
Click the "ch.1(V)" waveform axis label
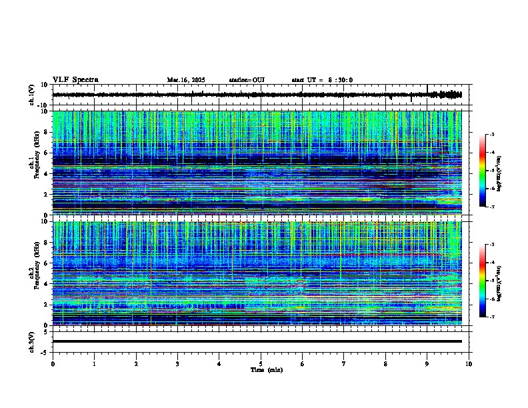(x=32, y=95)
